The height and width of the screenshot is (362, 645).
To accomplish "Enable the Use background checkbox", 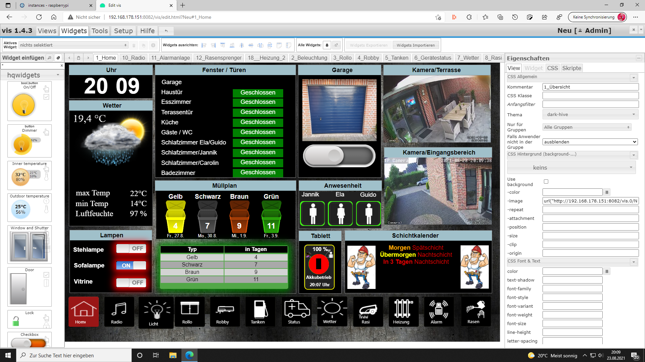I will click(x=546, y=182).
